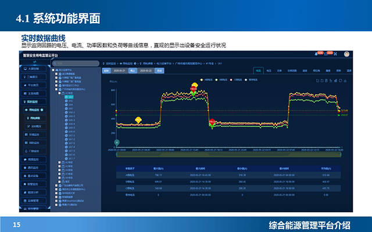Toggle fullscreen with the expand arrows icon
The height and width of the screenshot is (232, 372).
(335, 54)
